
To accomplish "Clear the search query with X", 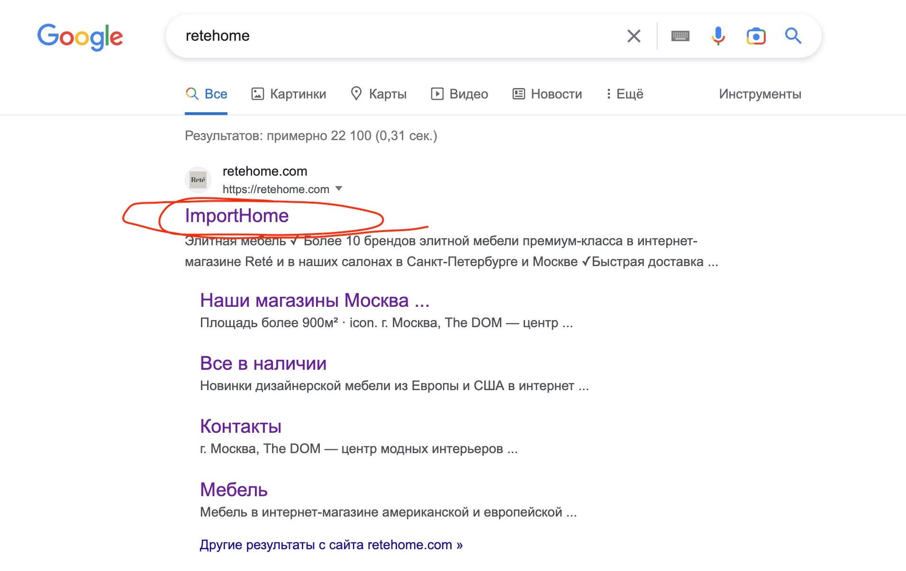I will tap(634, 36).
